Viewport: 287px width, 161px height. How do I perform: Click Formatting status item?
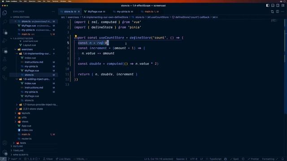(270, 159)
